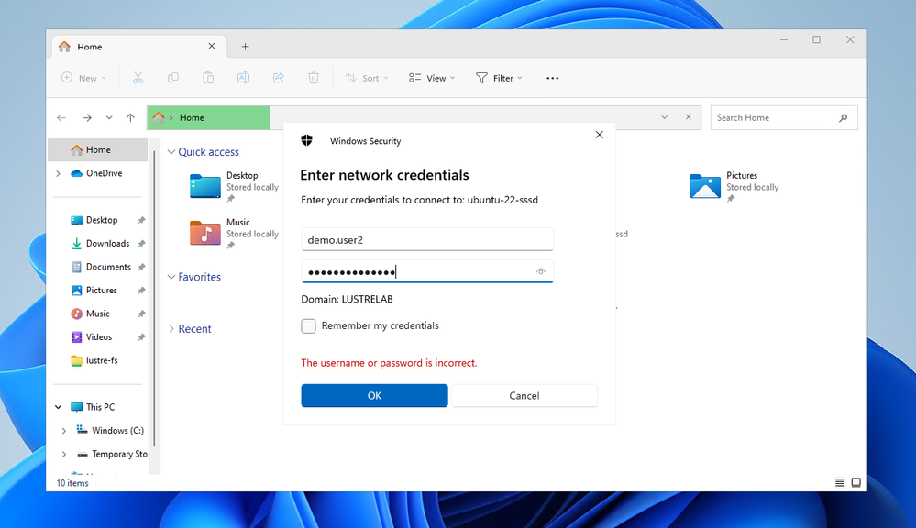Open Pictures in navigation pane

click(x=101, y=291)
